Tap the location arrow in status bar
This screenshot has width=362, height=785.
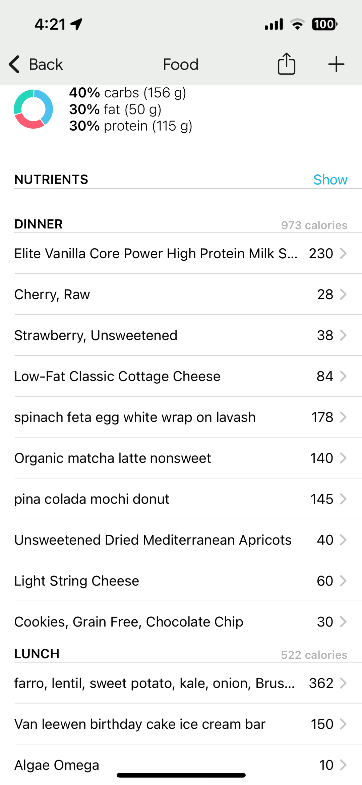click(x=77, y=24)
